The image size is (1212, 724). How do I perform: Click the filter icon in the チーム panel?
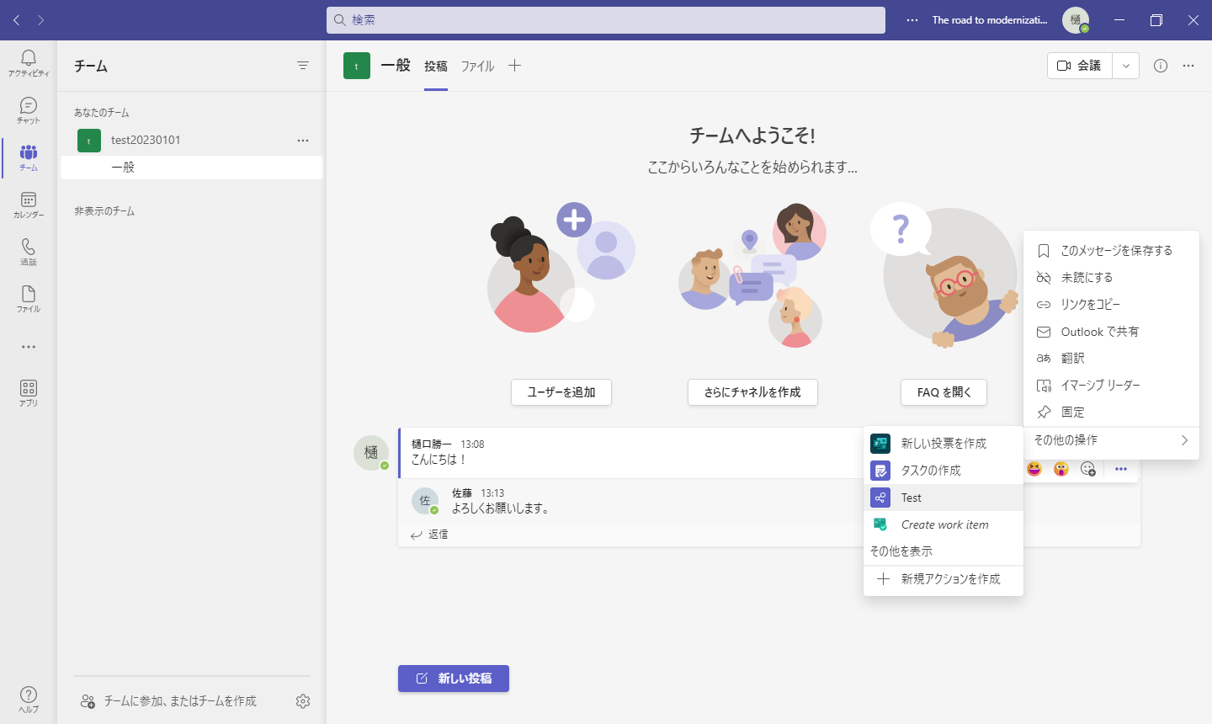302,66
